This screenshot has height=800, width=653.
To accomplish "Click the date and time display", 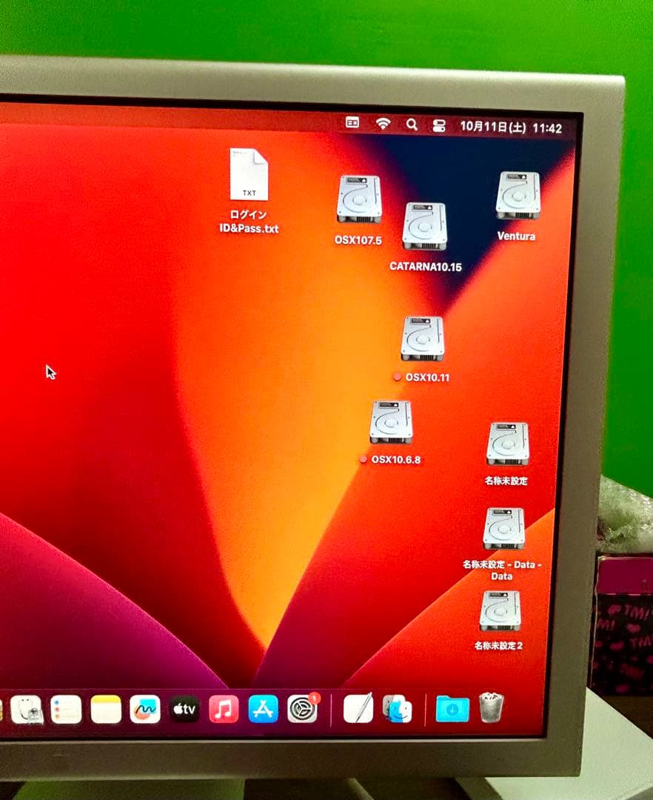I will [x=511, y=127].
